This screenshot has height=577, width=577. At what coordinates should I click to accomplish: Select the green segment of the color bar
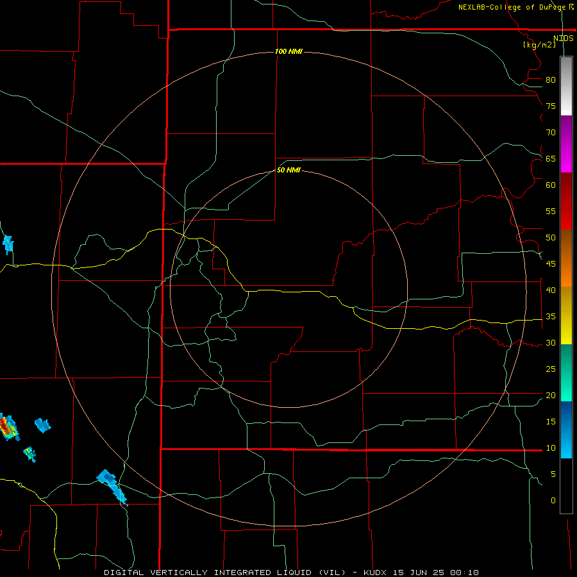pyautogui.click(x=566, y=372)
